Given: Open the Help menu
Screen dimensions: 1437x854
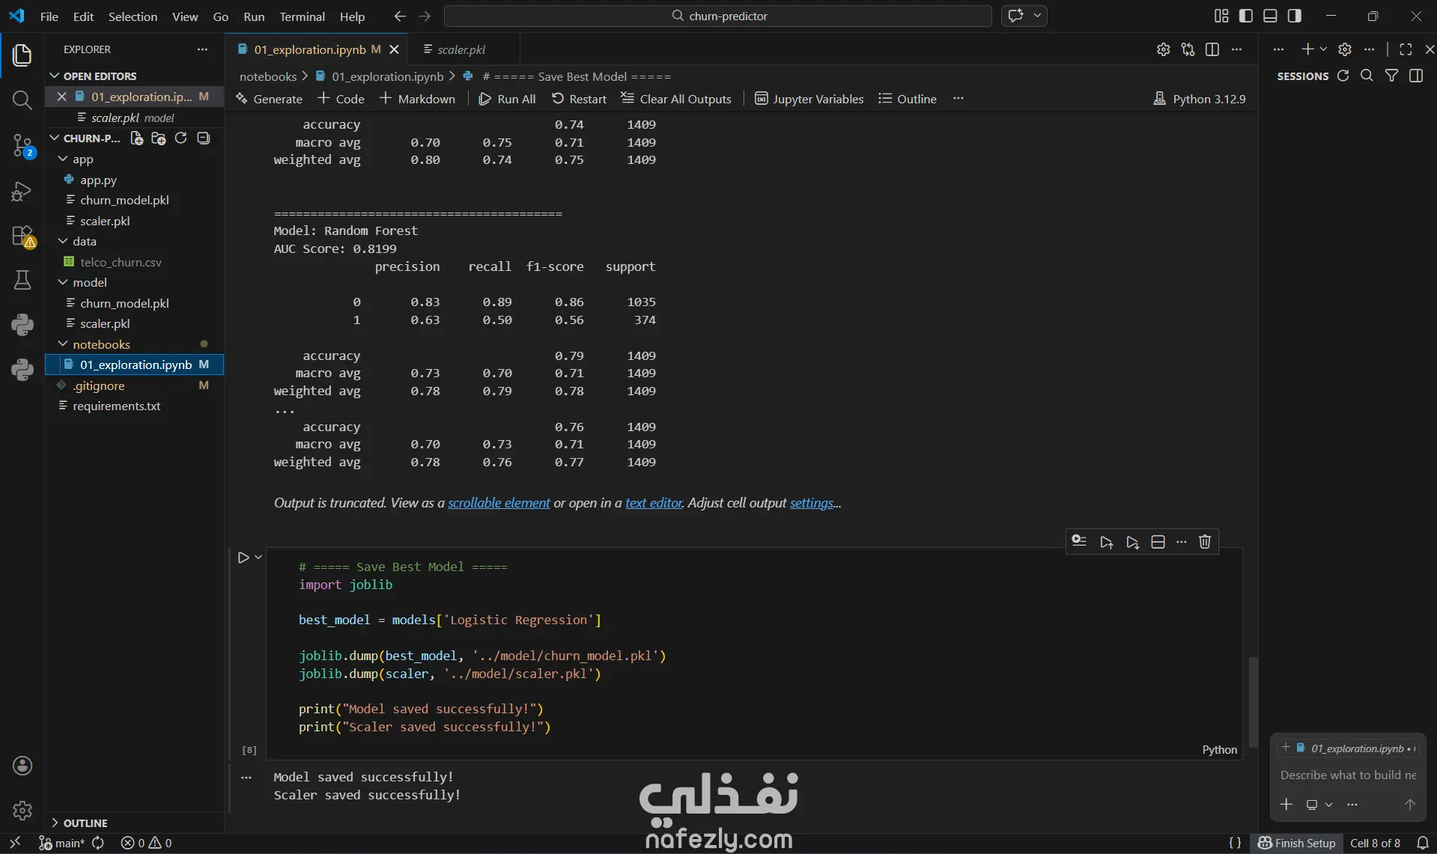Looking at the screenshot, I should (352, 16).
